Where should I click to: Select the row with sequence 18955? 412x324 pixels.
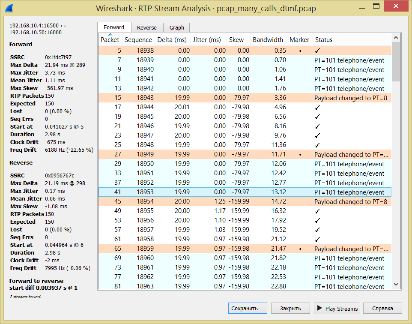point(245,211)
